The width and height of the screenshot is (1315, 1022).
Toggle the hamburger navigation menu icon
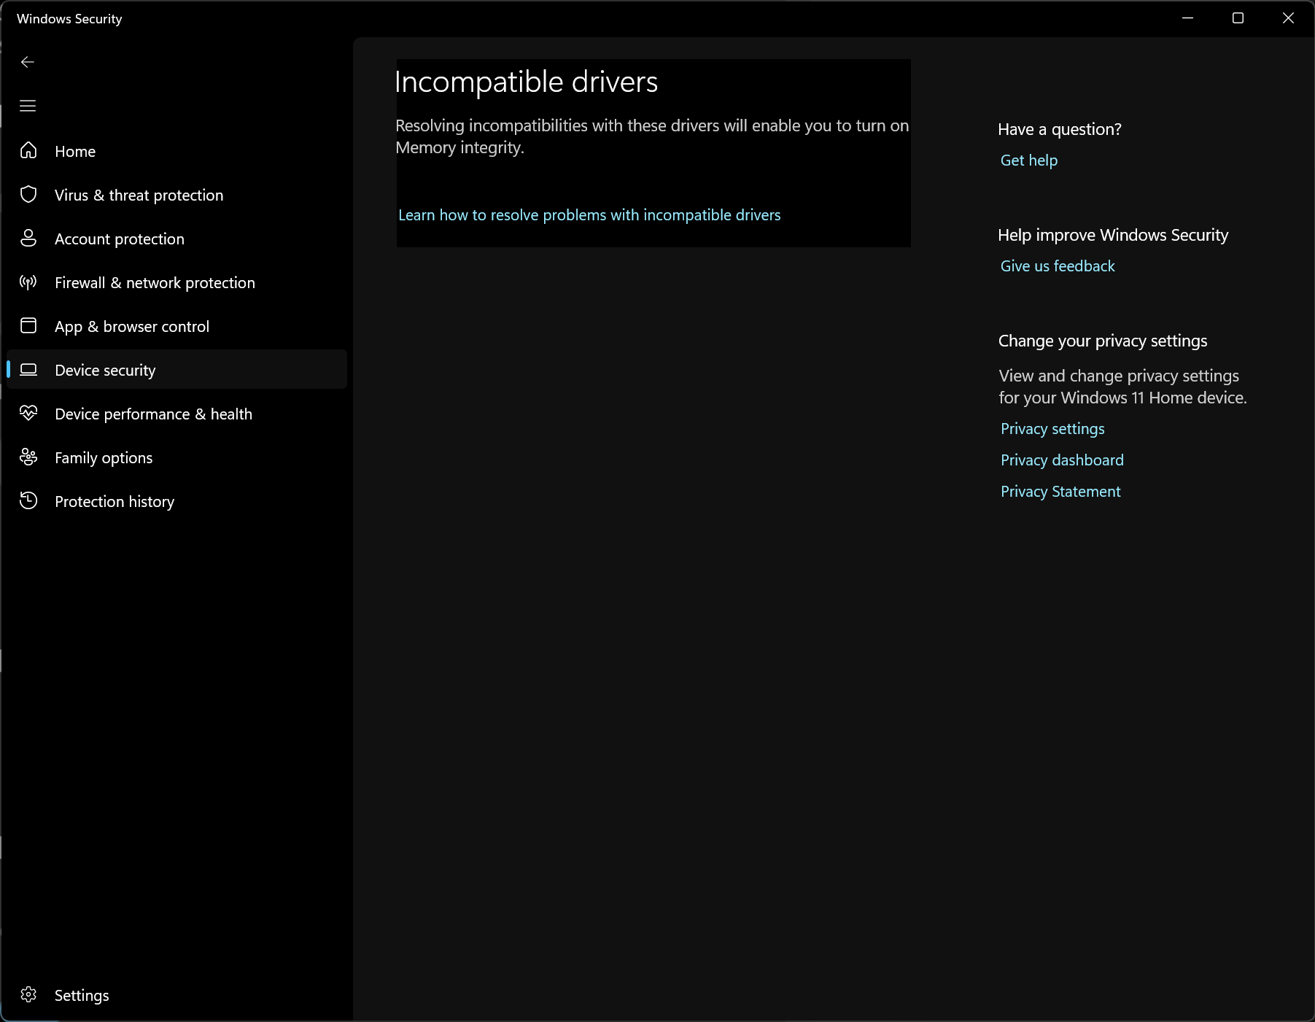pyautogui.click(x=28, y=106)
